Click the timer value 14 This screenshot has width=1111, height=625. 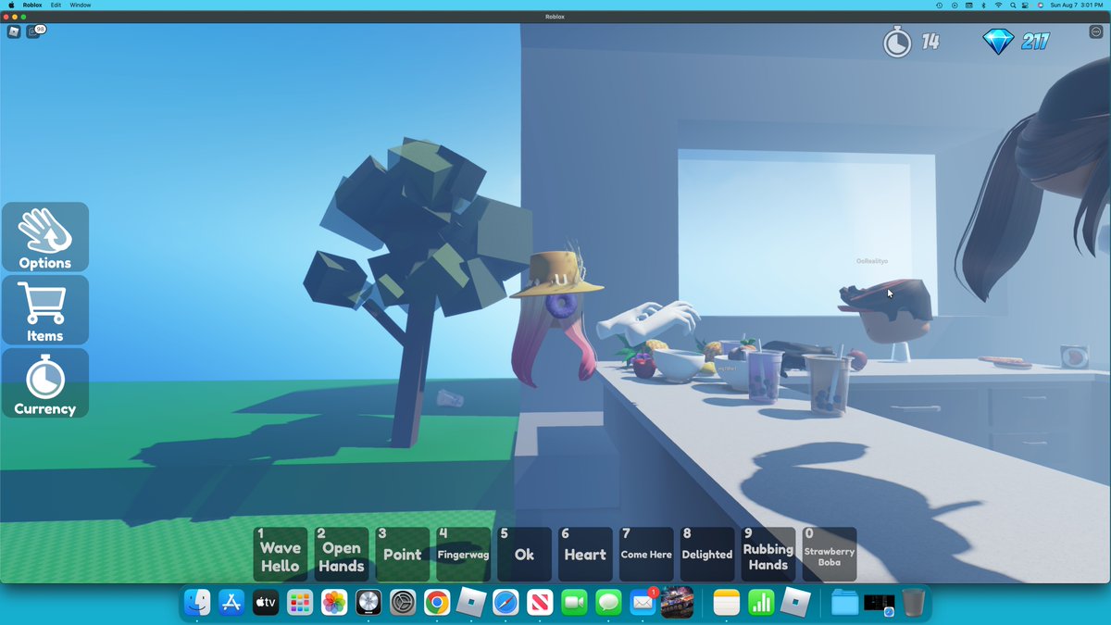point(930,42)
